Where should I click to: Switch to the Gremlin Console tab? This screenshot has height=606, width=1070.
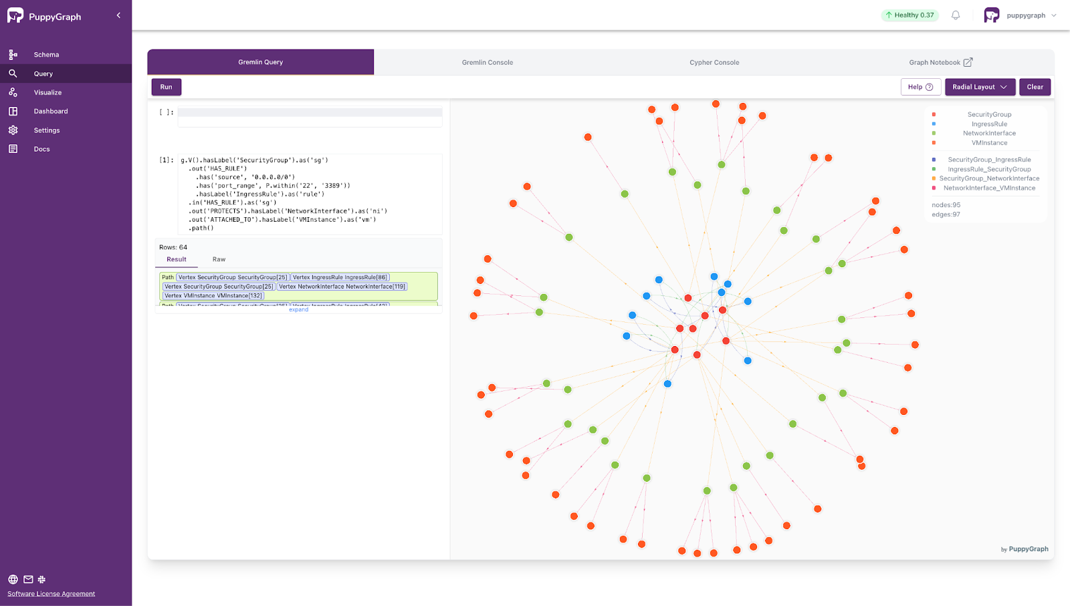(x=487, y=62)
